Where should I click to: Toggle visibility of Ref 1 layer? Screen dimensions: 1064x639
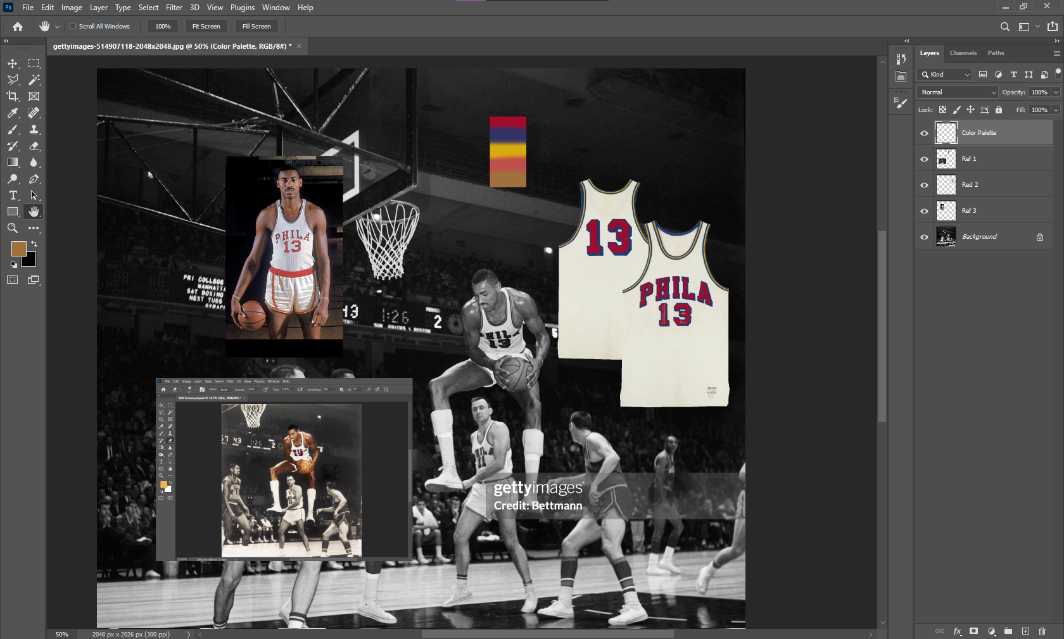924,159
